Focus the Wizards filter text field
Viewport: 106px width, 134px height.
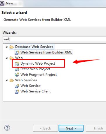[x=54, y=39]
